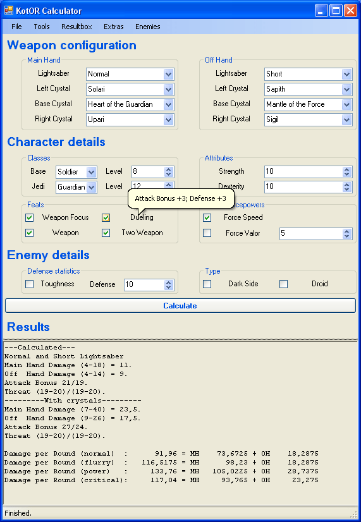Increase the Force Valor value
This screenshot has height=522, width=361.
coord(347,231)
